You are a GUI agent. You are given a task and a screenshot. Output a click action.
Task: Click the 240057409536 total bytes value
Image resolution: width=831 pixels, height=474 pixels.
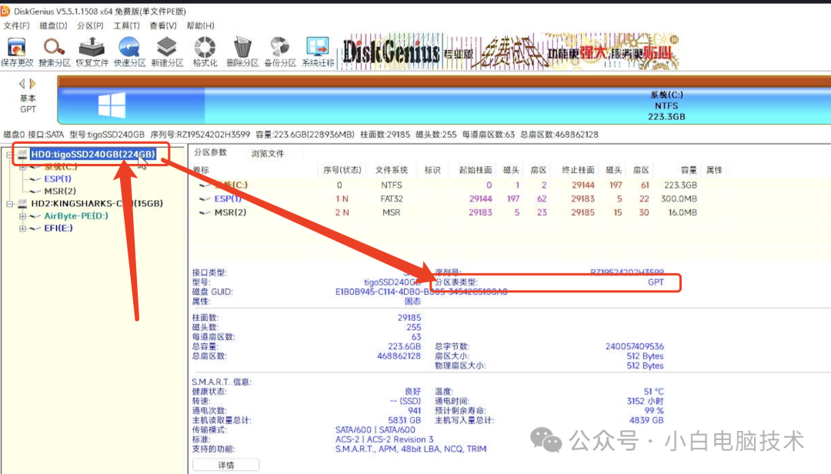(x=634, y=346)
